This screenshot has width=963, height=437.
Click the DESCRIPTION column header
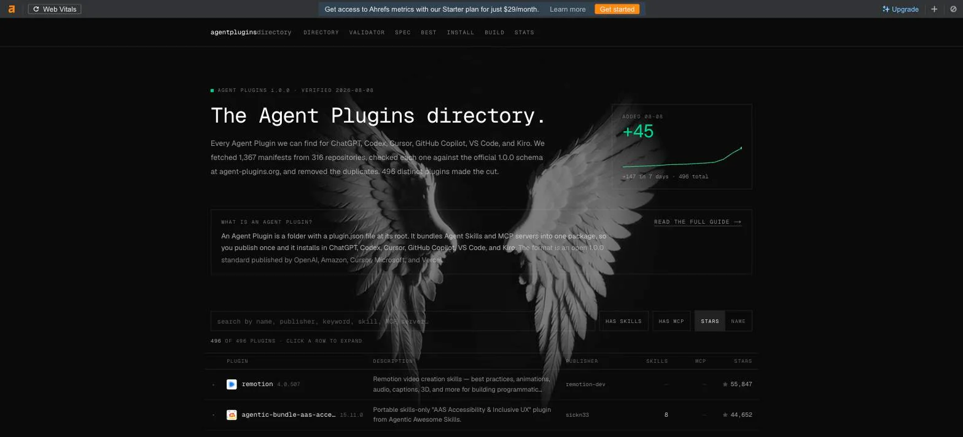pos(393,361)
